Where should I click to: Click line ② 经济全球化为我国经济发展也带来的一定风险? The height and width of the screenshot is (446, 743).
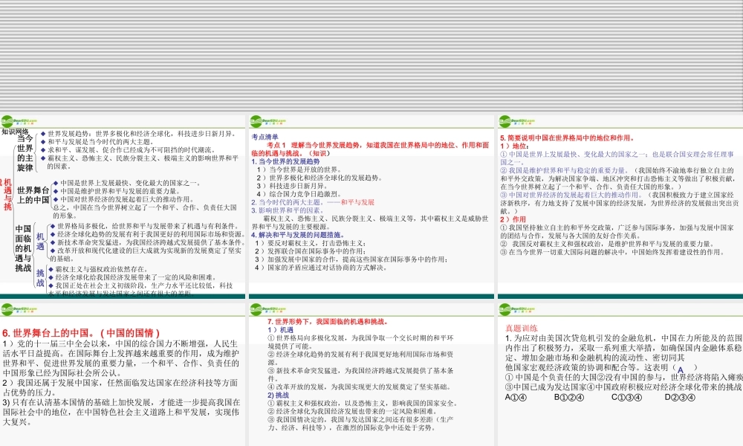(x=353, y=412)
